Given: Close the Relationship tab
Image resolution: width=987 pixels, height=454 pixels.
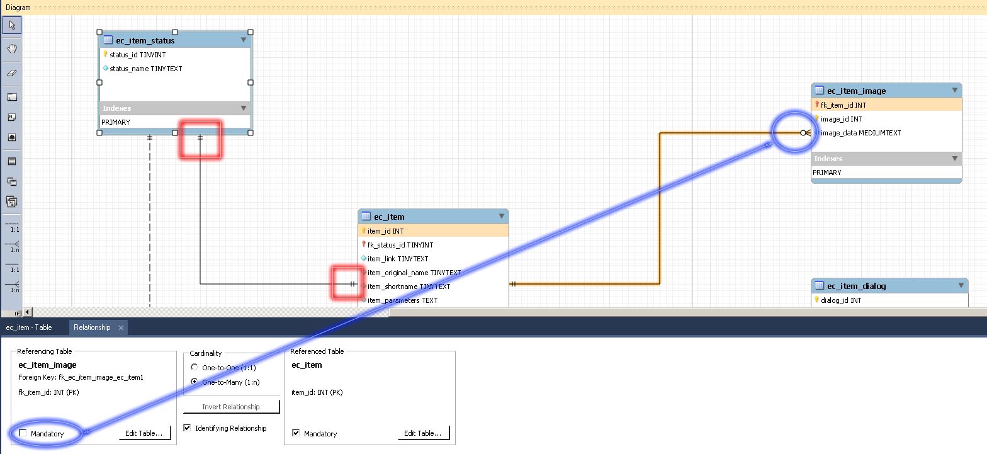Looking at the screenshot, I should click(x=121, y=328).
